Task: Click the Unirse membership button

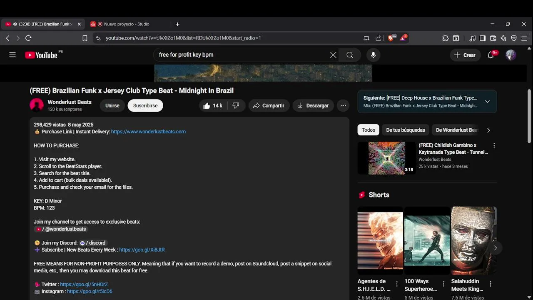Action: tap(112, 105)
